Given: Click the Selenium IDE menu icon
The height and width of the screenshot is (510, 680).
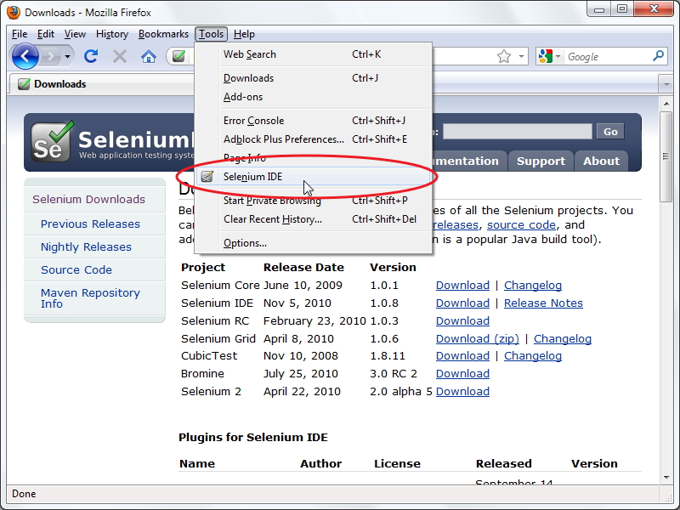Looking at the screenshot, I should coord(207,177).
